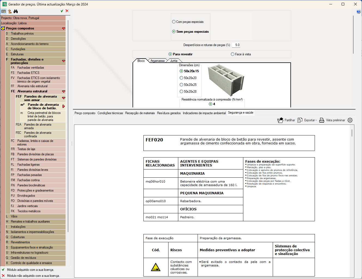Click the red X cancel icon
Image resolution: width=362 pixels, height=279 pixels.
pos(67,11)
